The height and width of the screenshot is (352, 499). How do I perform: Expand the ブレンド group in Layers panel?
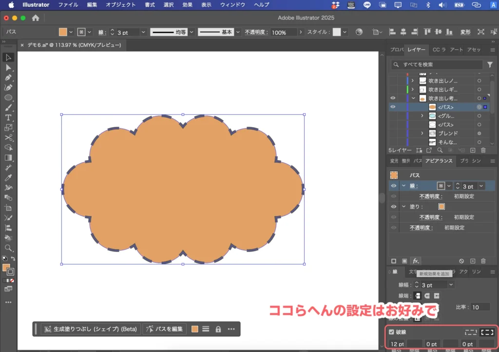(x=422, y=132)
